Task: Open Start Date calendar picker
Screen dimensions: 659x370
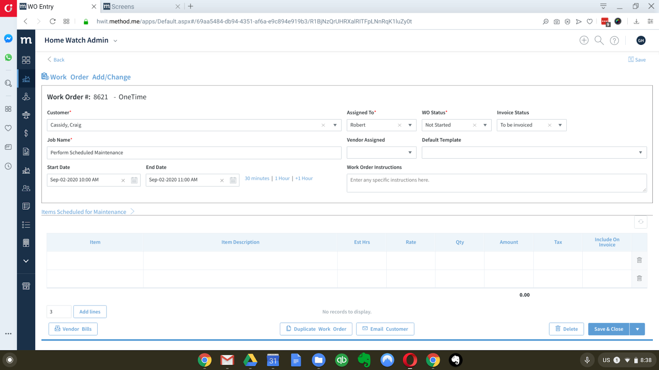Action: pos(134,180)
